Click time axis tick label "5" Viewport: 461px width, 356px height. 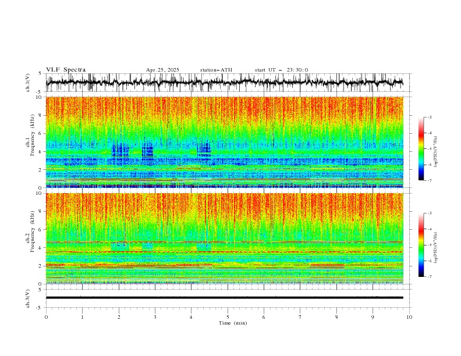[228, 317]
